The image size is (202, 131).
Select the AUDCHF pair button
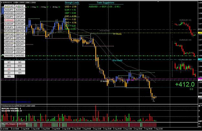coord(20,6)
